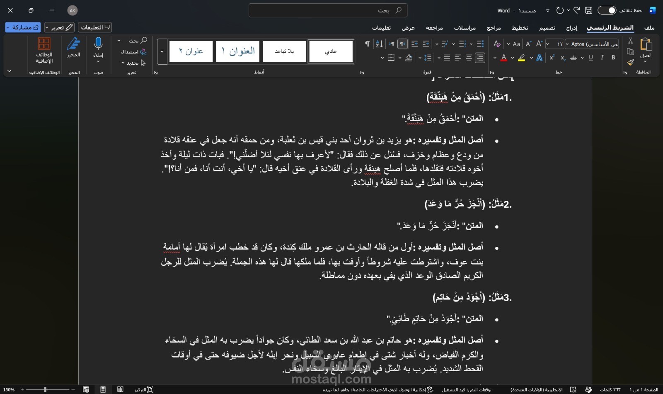663x394 pixels.
Task: Collapse the ribbon with chevron
Action: 9,71
